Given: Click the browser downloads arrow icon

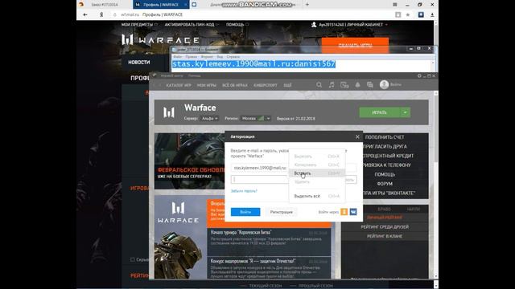Looking at the screenshot, I should coord(432,14).
